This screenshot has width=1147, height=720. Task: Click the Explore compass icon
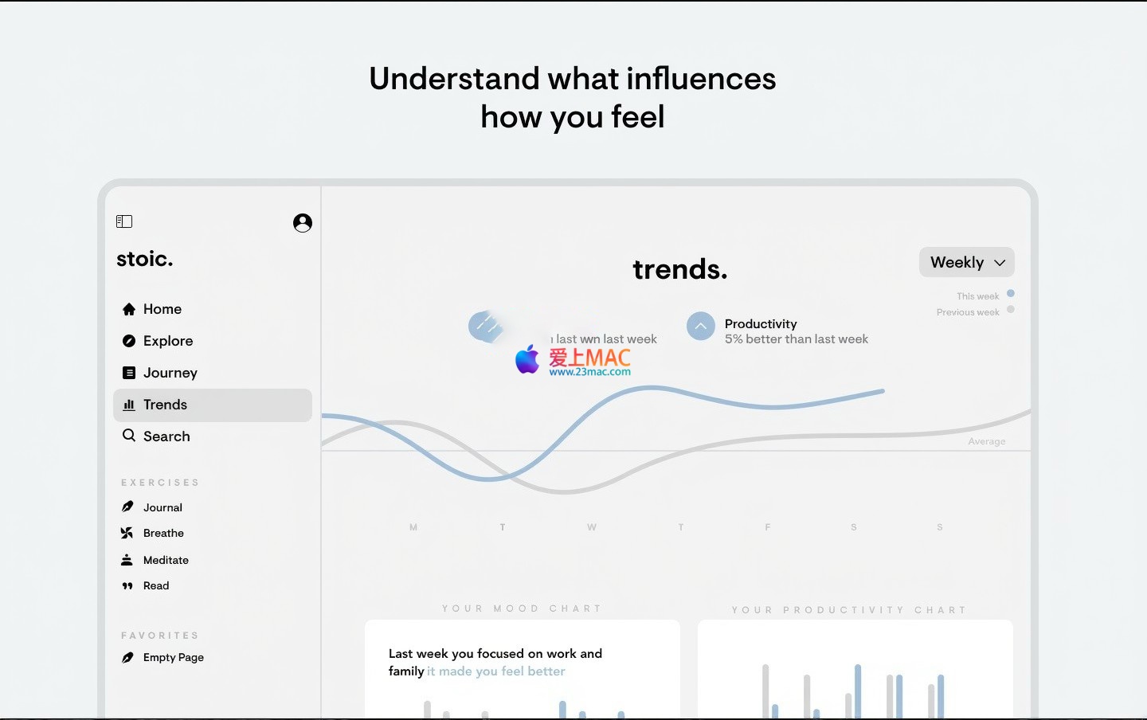pos(129,341)
